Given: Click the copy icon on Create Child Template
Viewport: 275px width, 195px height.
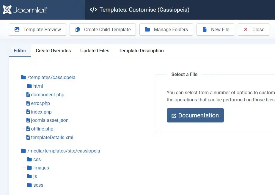Looking at the screenshot, I should tap(78, 29).
